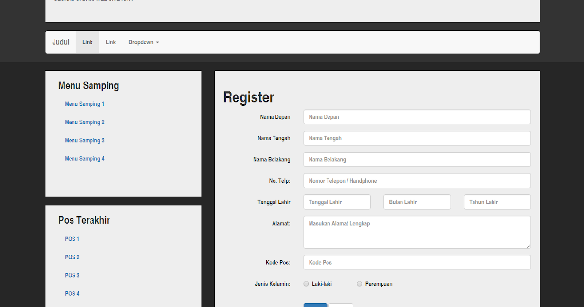The image size is (584, 307).
Task: Click the Judul brand link in navbar
Action: pyautogui.click(x=60, y=42)
